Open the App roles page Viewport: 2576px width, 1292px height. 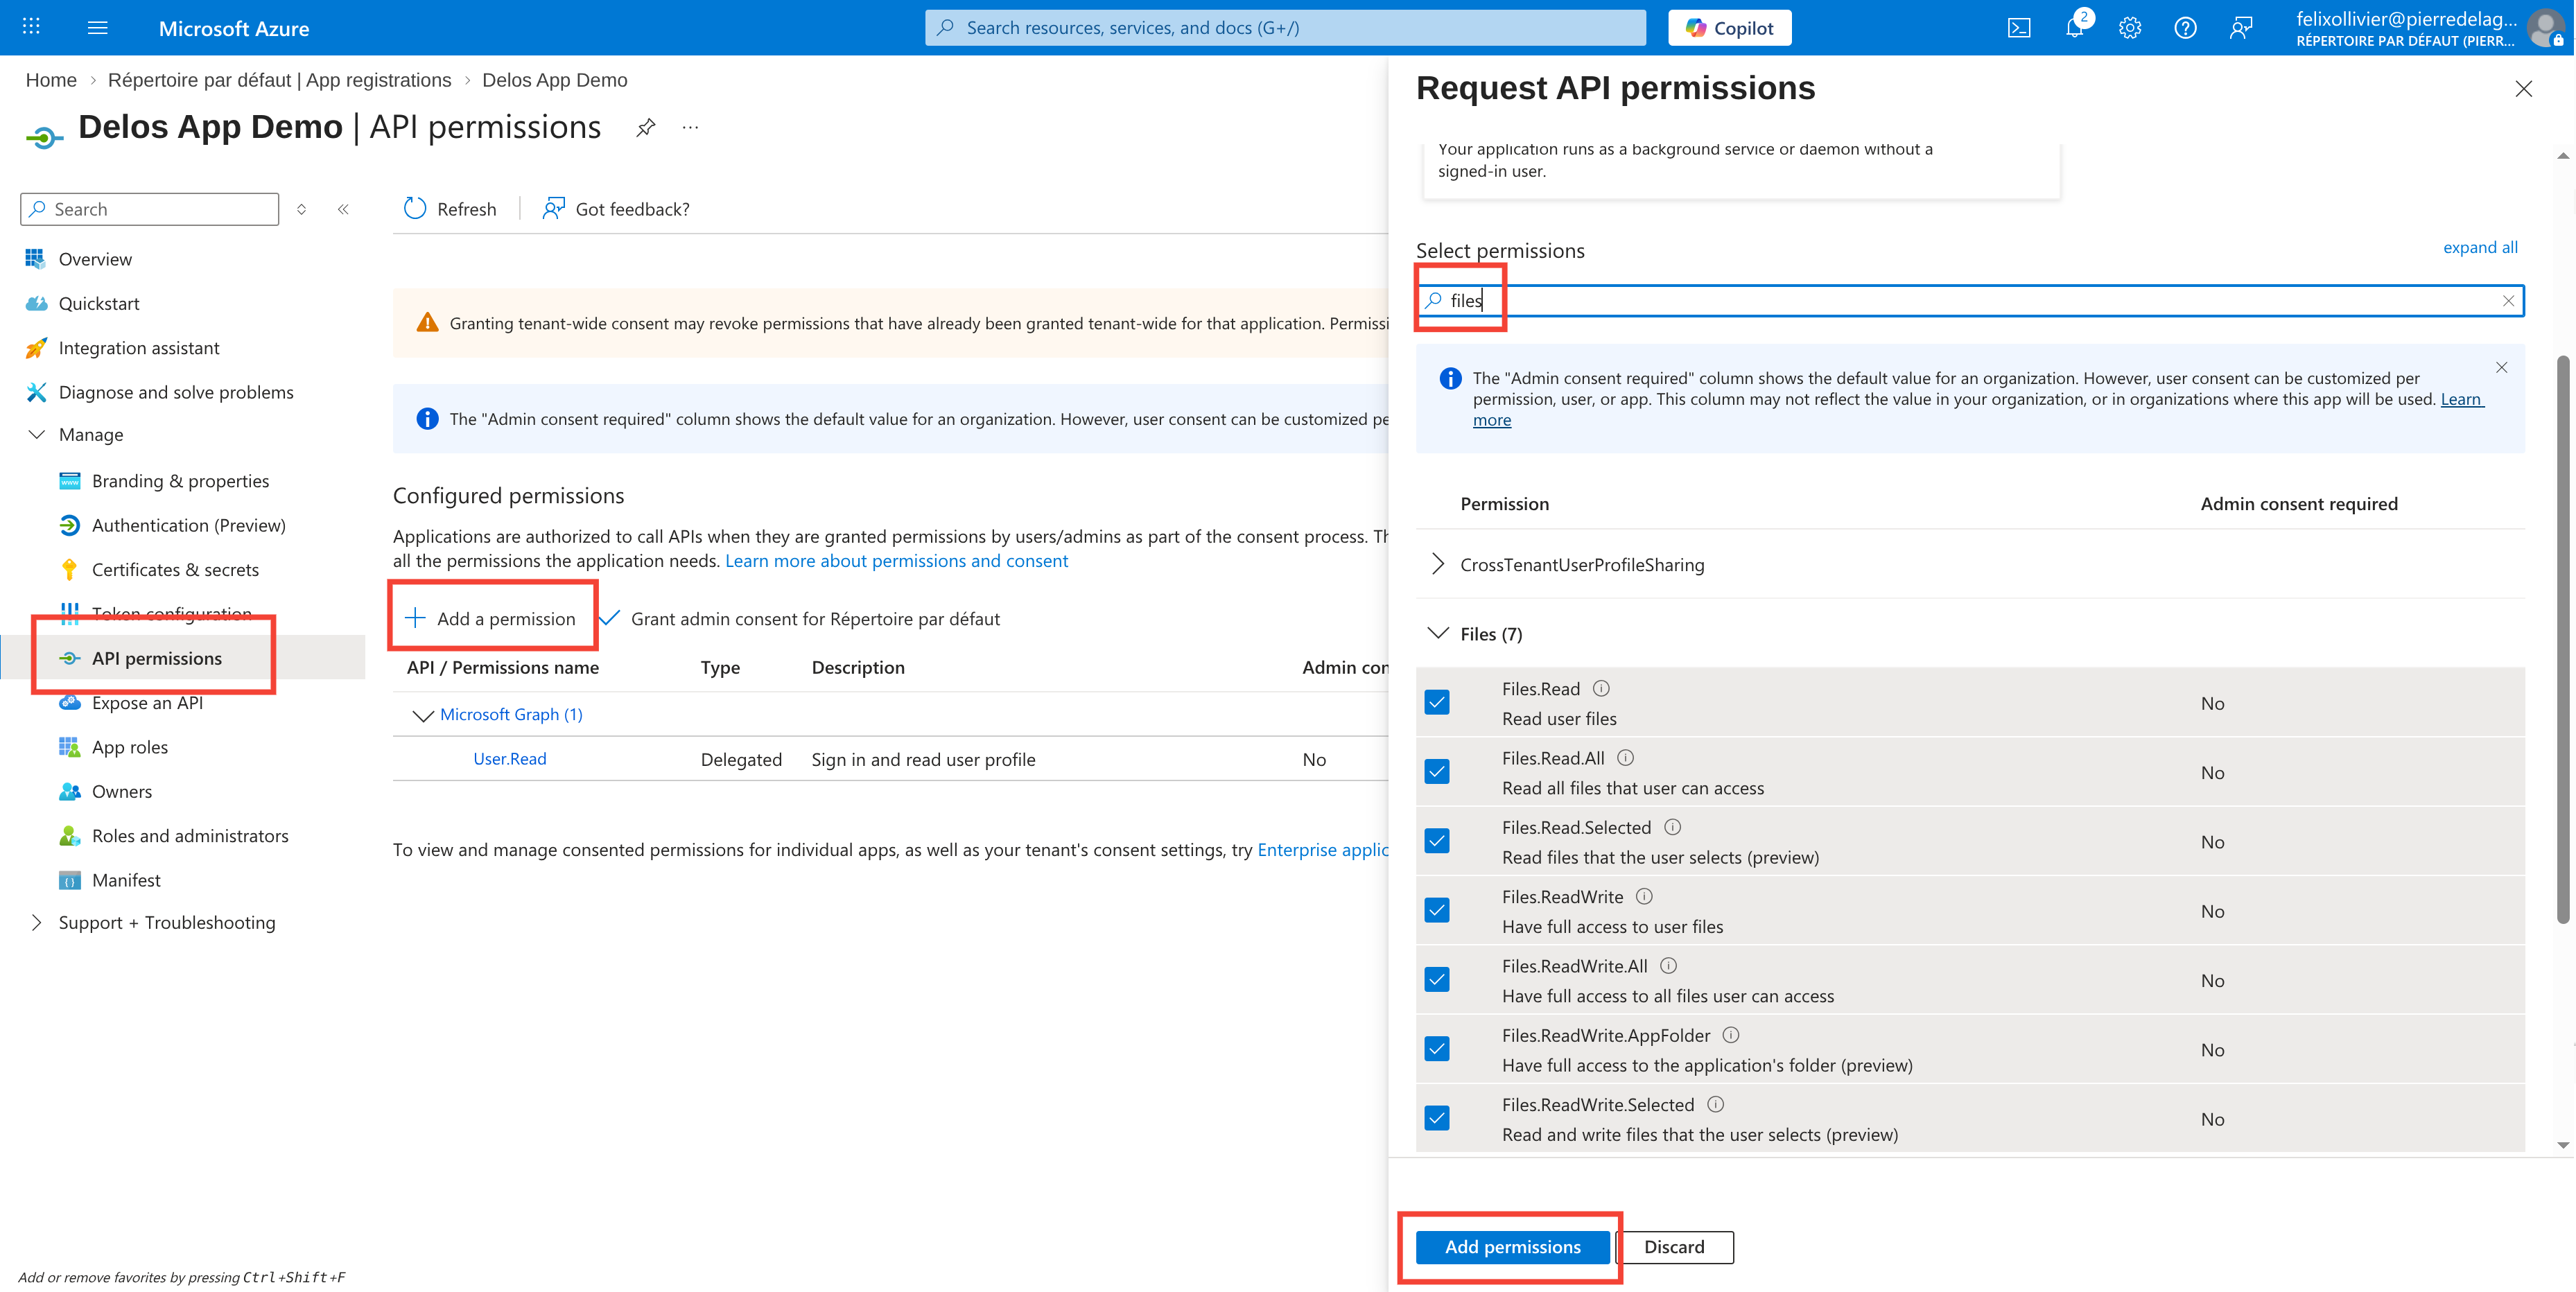[130, 747]
